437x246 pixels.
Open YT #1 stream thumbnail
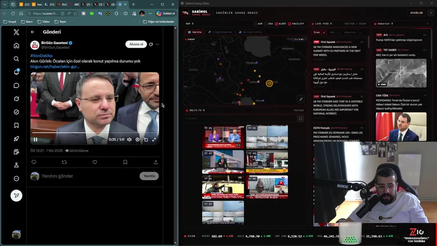tap(223, 137)
